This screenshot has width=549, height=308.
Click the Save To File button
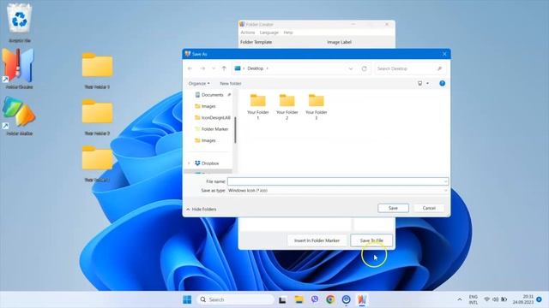pos(371,240)
